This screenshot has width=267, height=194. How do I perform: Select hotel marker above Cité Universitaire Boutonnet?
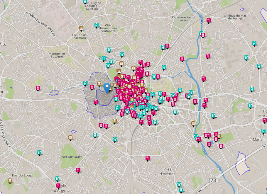click(x=96, y=25)
